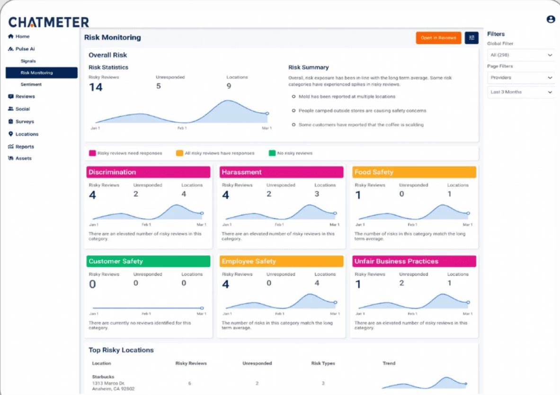Select Sentiment in the sidebar menu
The width and height of the screenshot is (560, 395).
[x=31, y=84]
